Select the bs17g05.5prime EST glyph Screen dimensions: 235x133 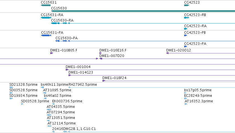click(x=185, y=93)
